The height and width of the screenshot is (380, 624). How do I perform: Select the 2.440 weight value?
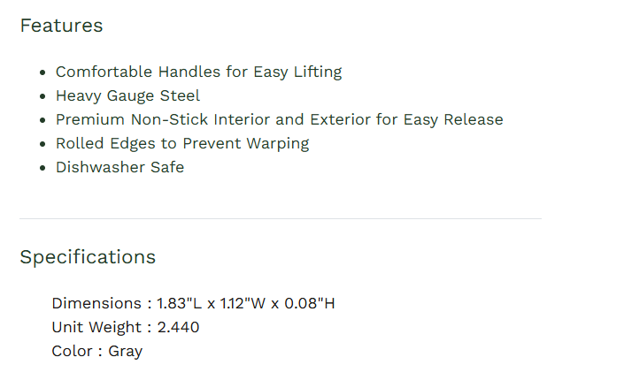179,327
